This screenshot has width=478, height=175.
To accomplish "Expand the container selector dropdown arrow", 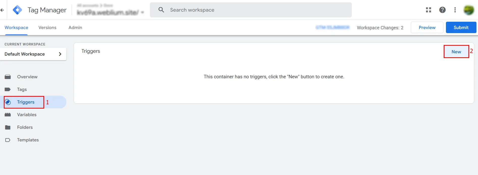I will coord(143,12).
